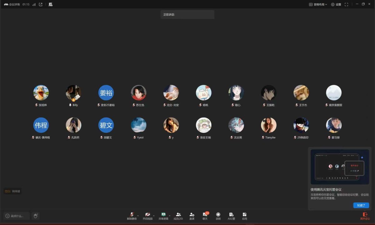Viewport: 375px width, 225px height.
Task: Click 张旭烨's profile avatar
Action: point(41,92)
